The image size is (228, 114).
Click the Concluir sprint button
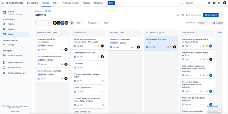tap(211, 15)
